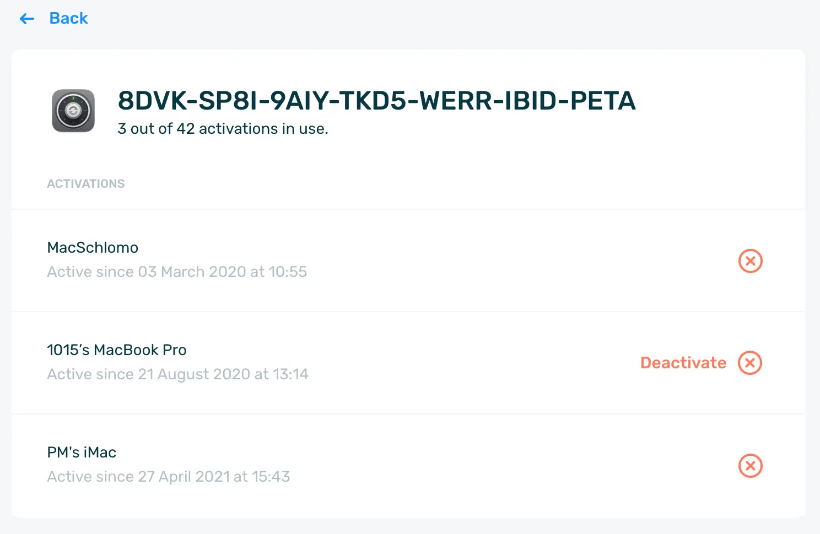Screen dimensions: 820x534
Task: Click the empty area of MacSchlomo row
Action: click(496, 260)
